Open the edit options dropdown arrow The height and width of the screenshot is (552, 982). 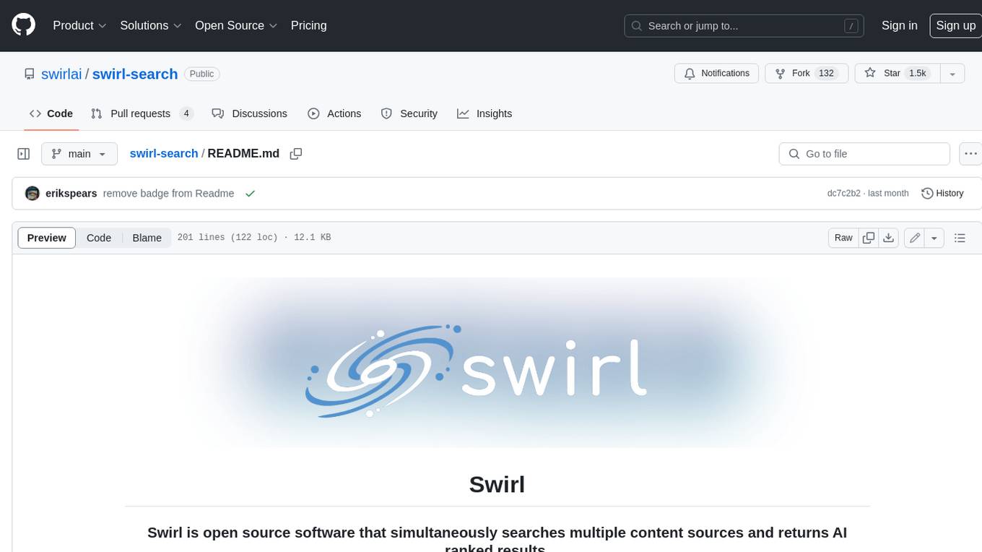(934, 238)
